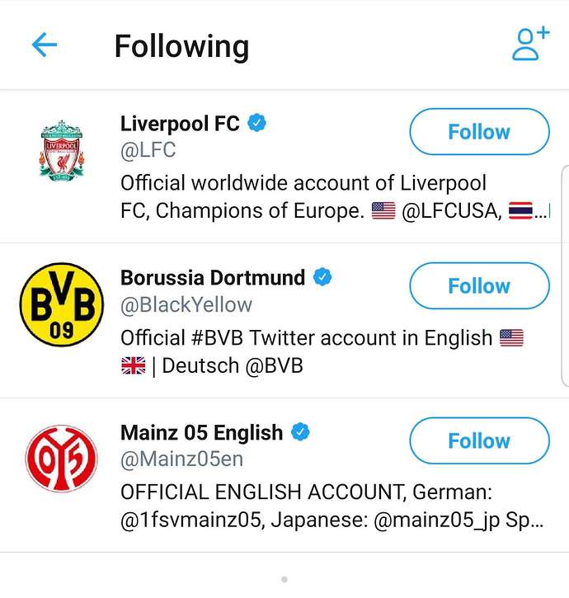The height and width of the screenshot is (598, 569).
Task: Click the verified badge next to Liverpool FC
Action: pyautogui.click(x=257, y=123)
